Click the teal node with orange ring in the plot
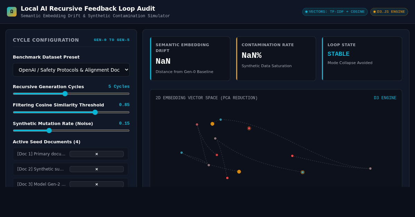 (303, 172)
